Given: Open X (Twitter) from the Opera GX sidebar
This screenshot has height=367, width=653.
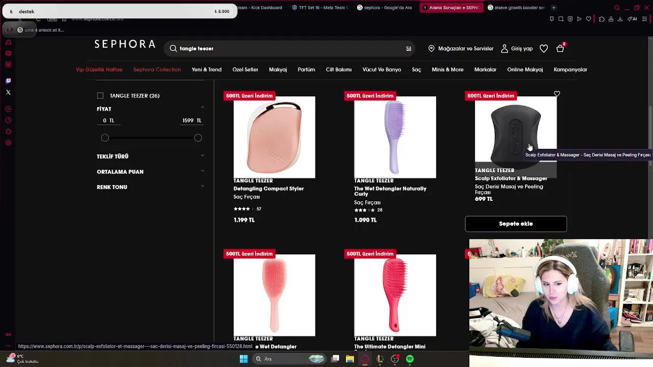Looking at the screenshot, I should click(x=8, y=92).
